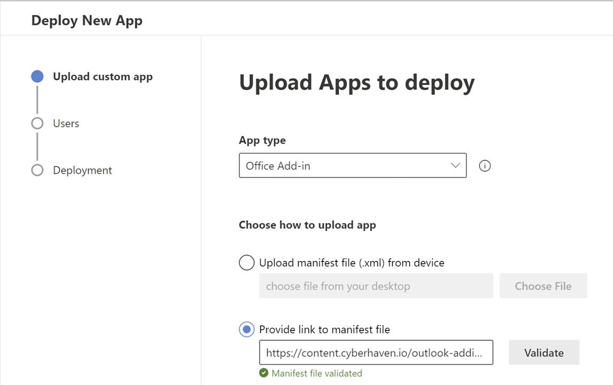613x385 pixels.
Task: Select the Upload custom app step label
Action: (103, 76)
